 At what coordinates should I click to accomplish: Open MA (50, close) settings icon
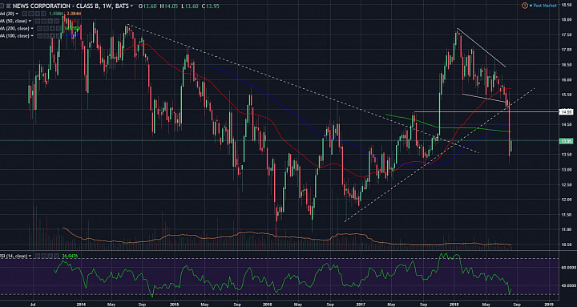(44, 21)
